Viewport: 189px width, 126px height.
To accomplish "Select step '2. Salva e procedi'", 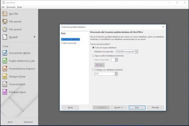I will coord(69,43).
